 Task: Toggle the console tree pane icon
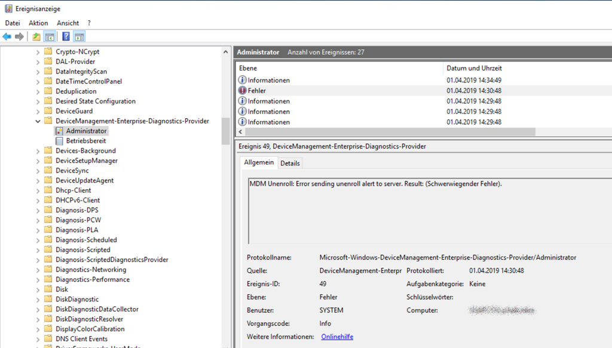coord(50,37)
